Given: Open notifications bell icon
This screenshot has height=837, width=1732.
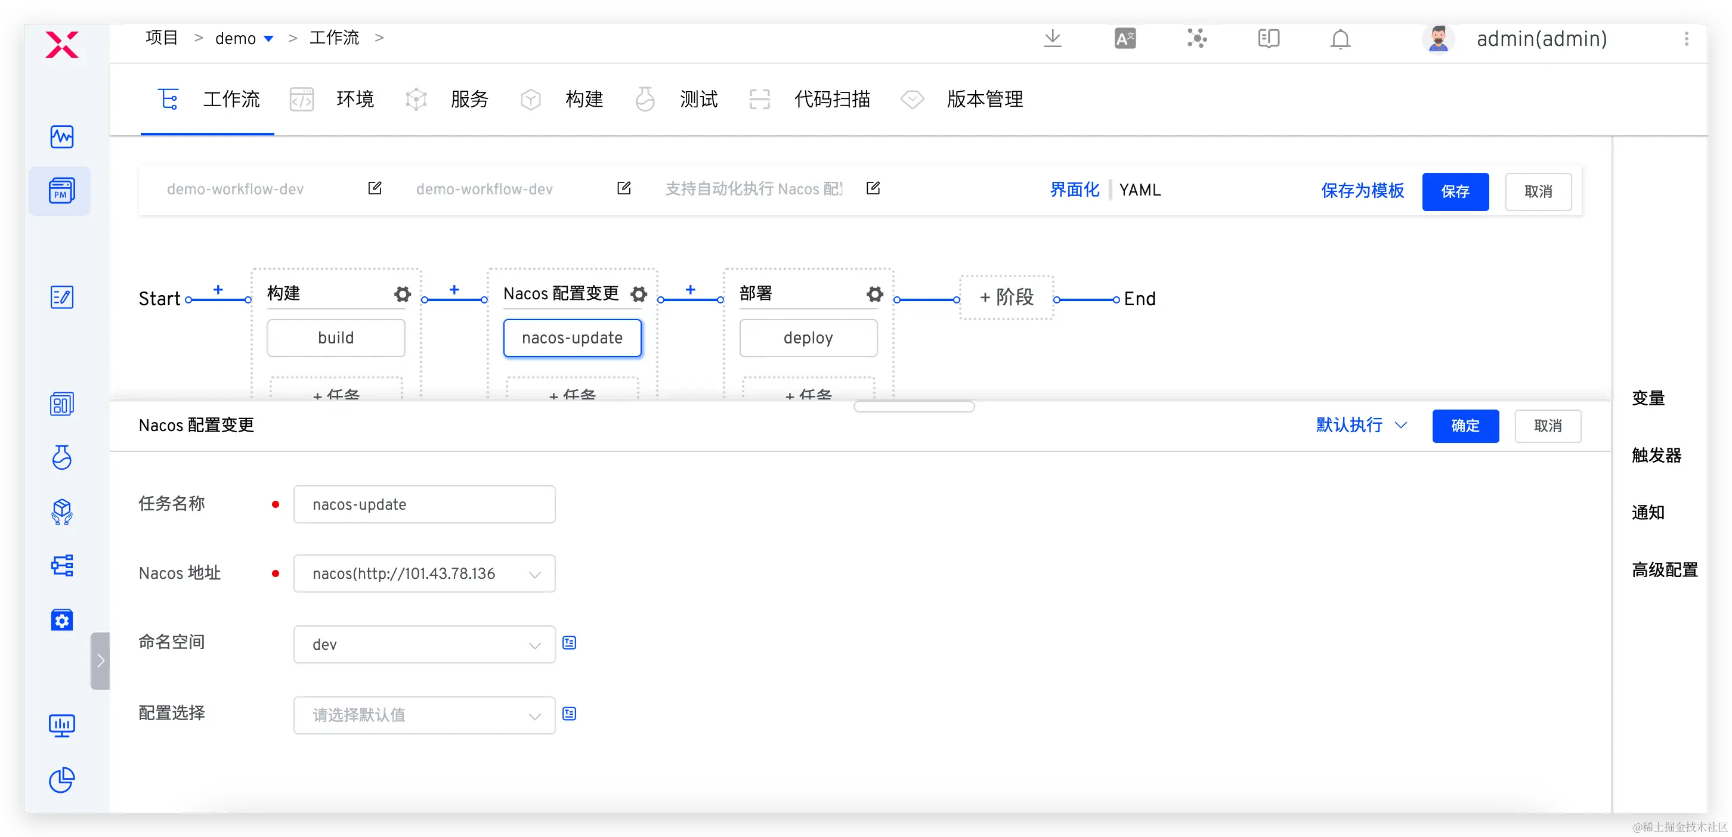Looking at the screenshot, I should click(1340, 39).
